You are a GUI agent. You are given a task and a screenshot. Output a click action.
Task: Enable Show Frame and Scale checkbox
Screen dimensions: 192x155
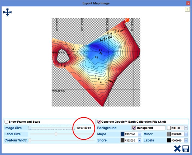[6, 122]
